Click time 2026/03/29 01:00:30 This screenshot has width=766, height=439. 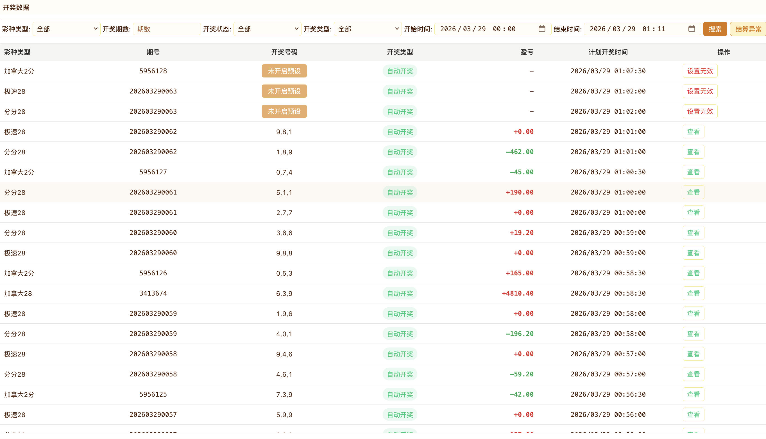[608, 172]
